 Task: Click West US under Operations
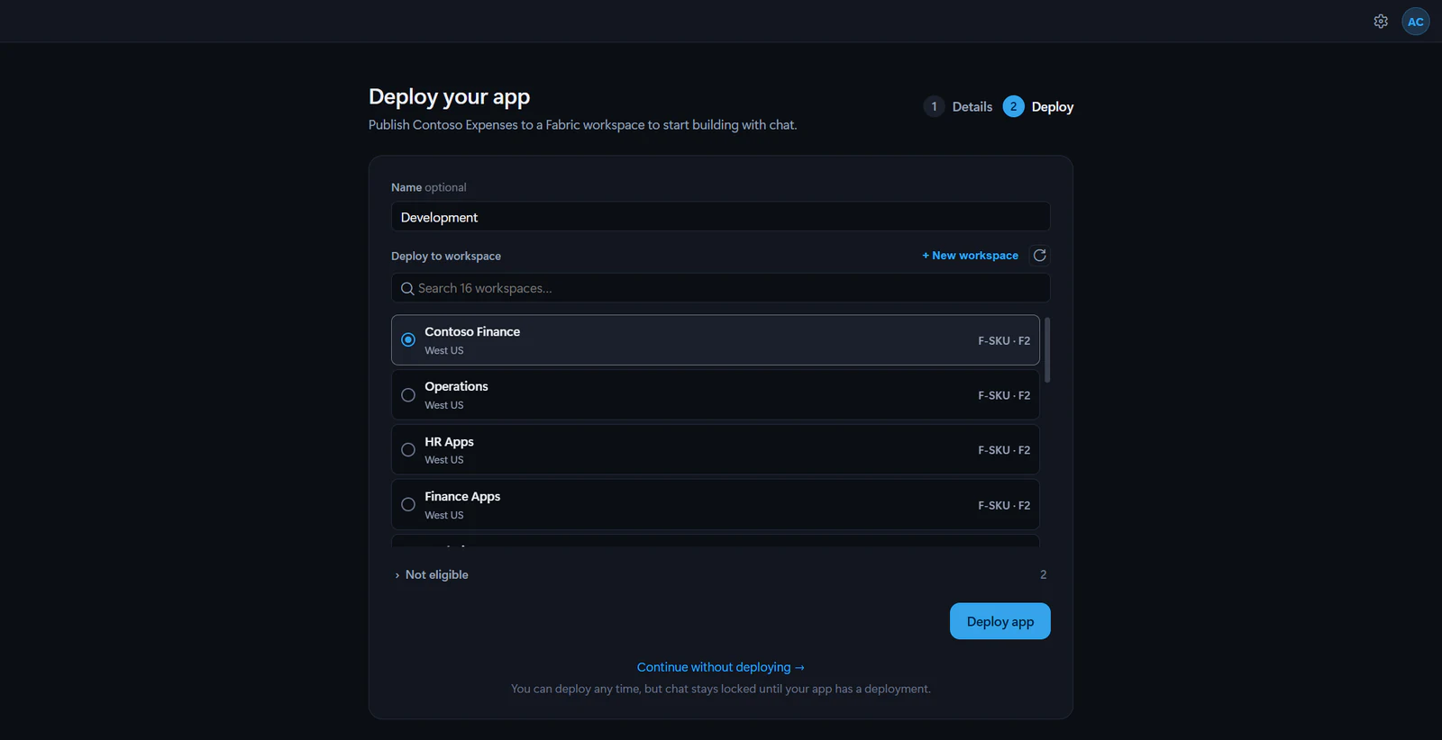pos(444,406)
